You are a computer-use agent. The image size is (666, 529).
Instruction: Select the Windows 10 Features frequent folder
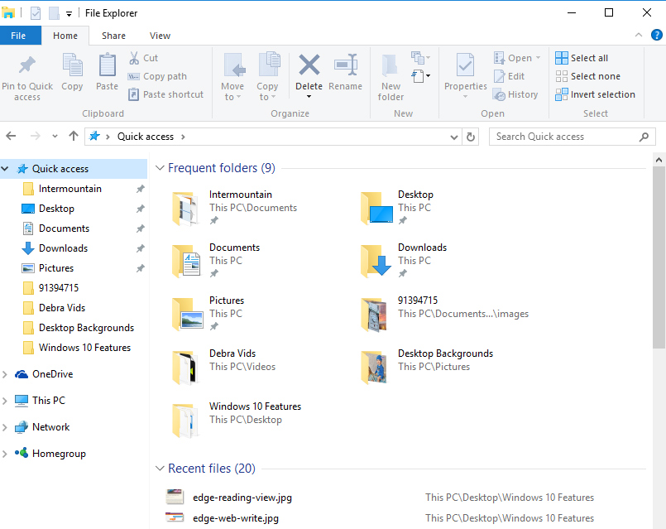tap(237, 419)
